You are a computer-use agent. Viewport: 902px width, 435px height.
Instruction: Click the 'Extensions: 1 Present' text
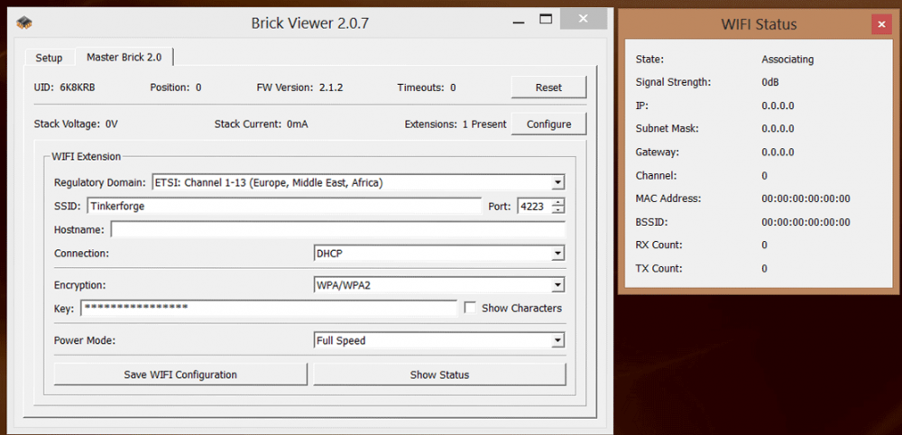point(456,125)
